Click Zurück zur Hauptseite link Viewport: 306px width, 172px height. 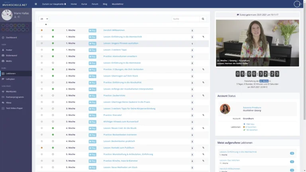click(x=54, y=4)
